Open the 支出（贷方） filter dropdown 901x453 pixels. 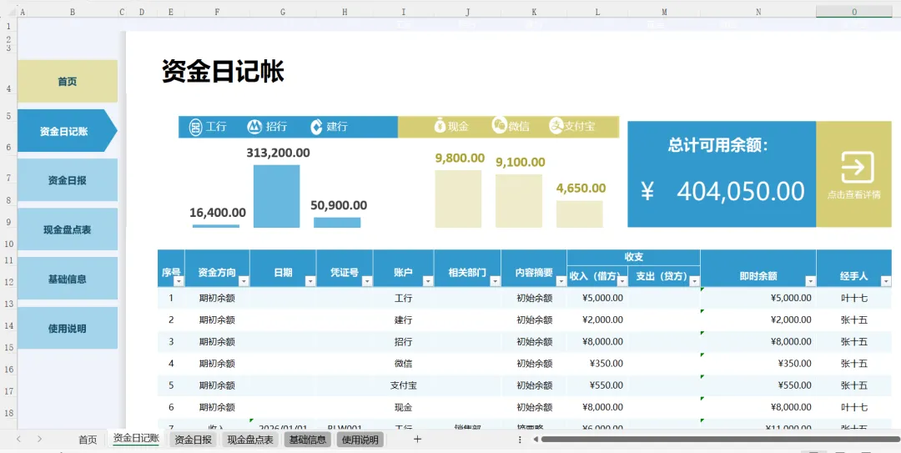click(694, 281)
